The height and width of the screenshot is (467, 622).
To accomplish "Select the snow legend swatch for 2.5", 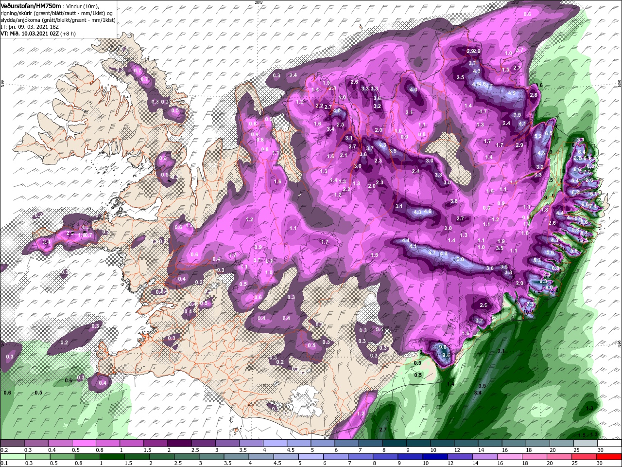I will click(x=203, y=443).
